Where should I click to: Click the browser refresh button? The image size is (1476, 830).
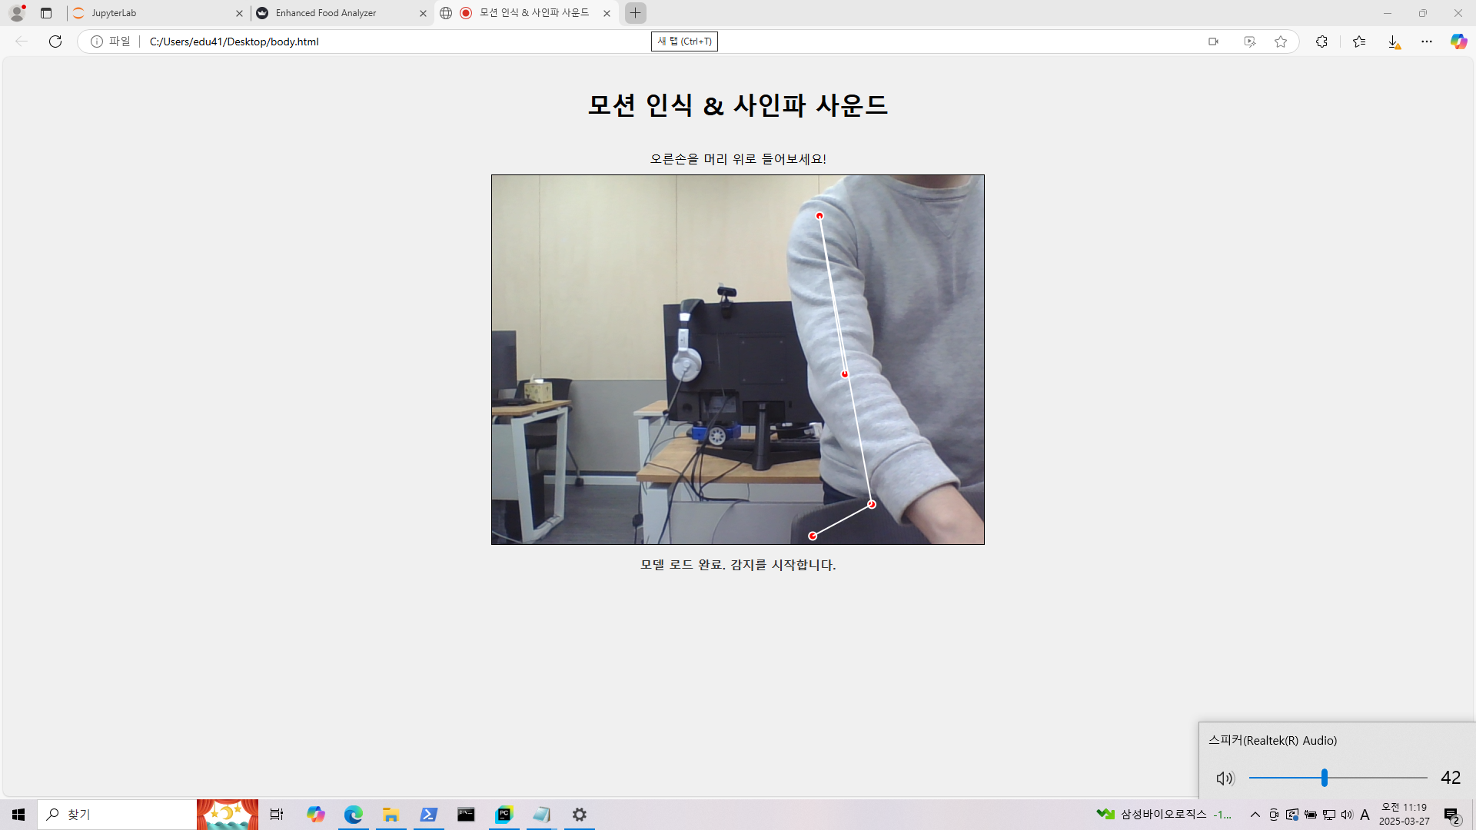55,41
